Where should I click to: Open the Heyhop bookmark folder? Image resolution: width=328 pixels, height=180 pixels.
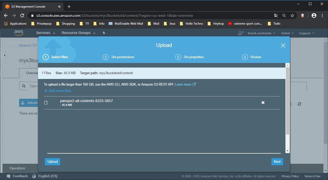[216, 24]
